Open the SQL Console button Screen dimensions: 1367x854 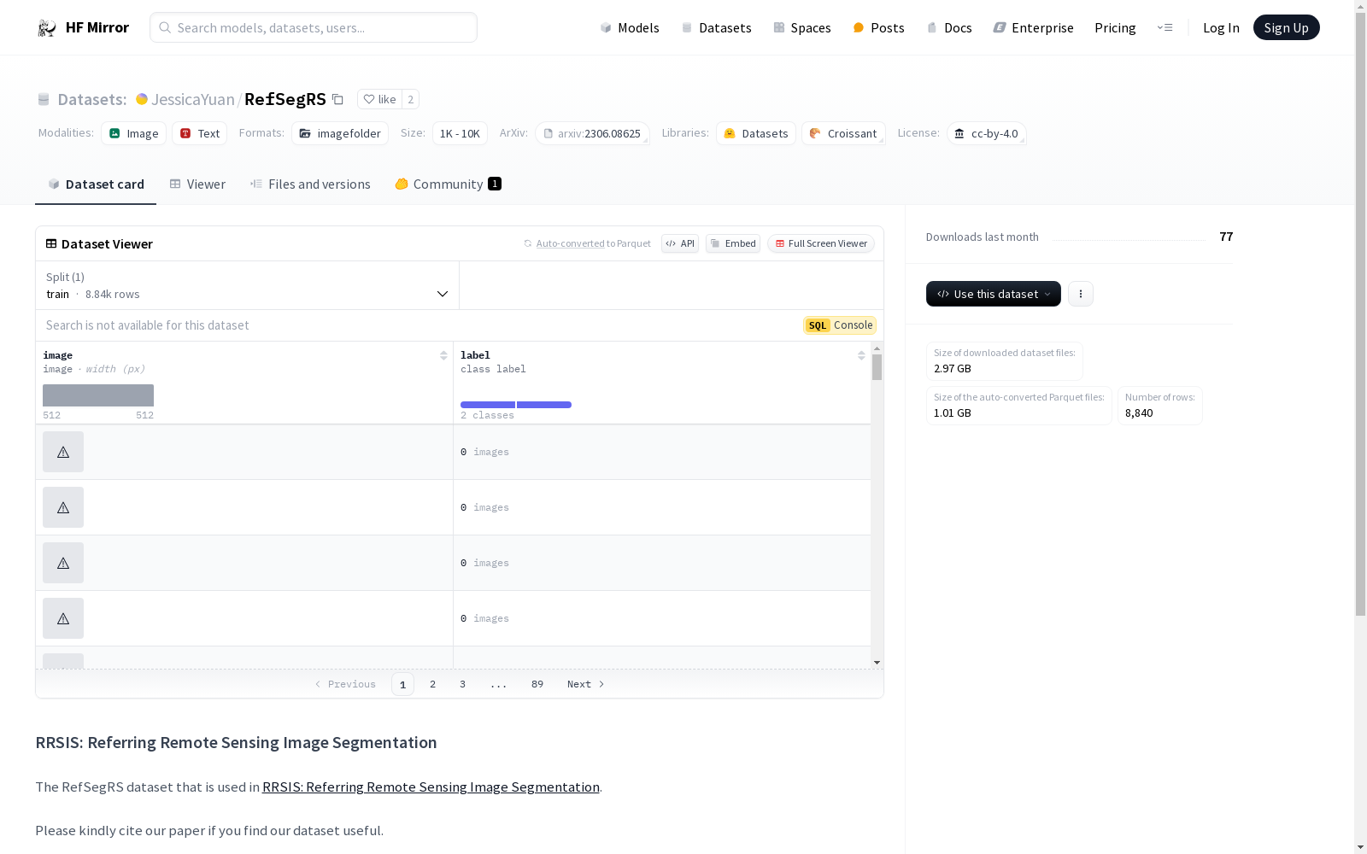coord(840,325)
